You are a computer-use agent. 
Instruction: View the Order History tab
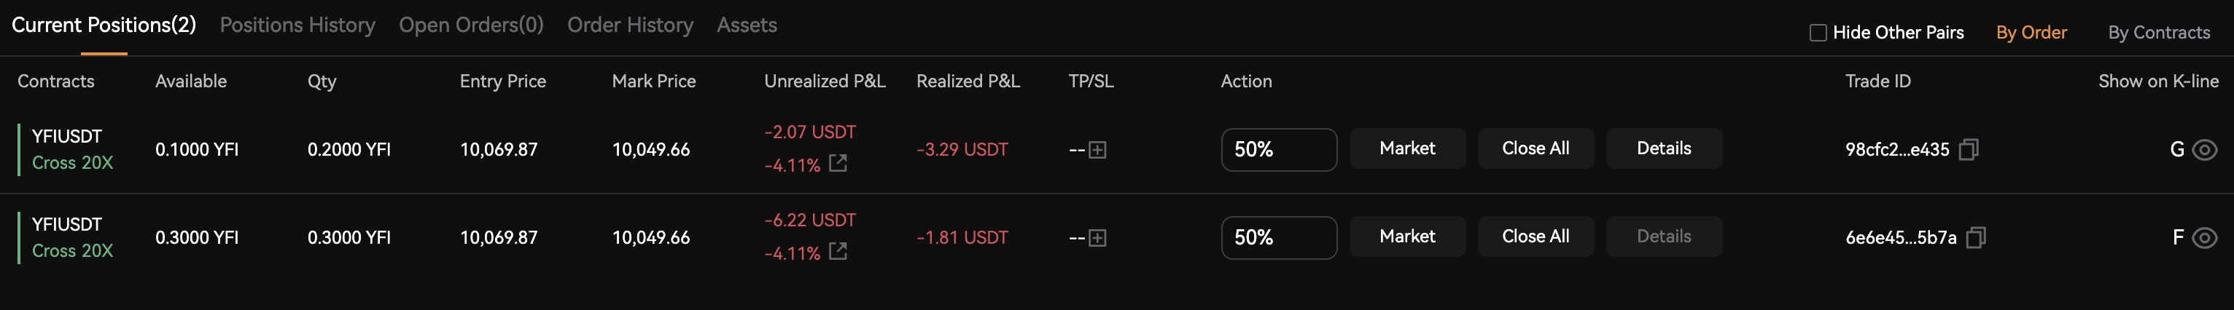point(631,25)
